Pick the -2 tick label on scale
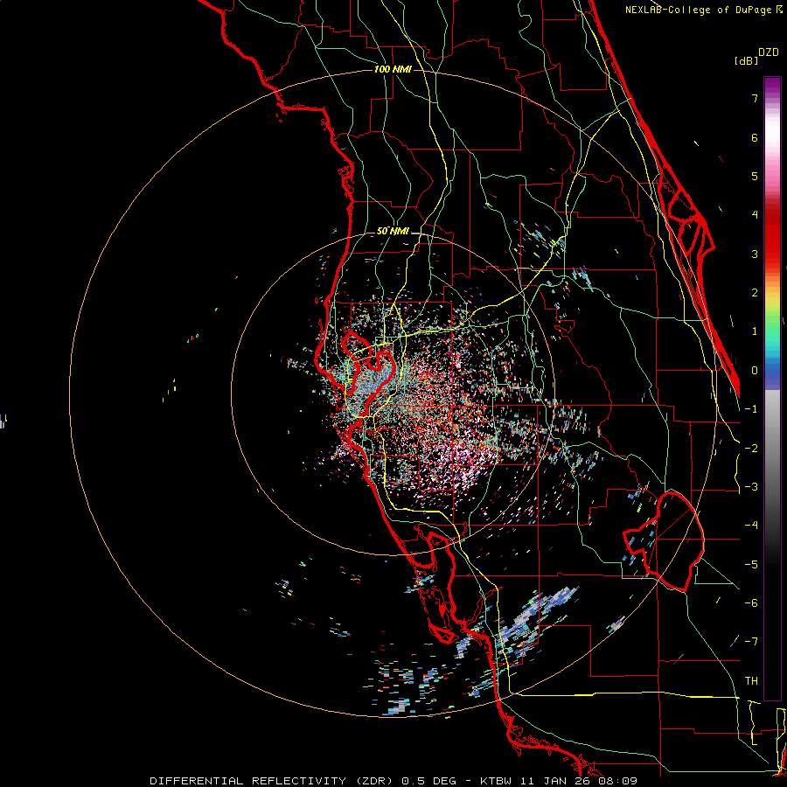Screen dimensions: 787x787 [751, 449]
